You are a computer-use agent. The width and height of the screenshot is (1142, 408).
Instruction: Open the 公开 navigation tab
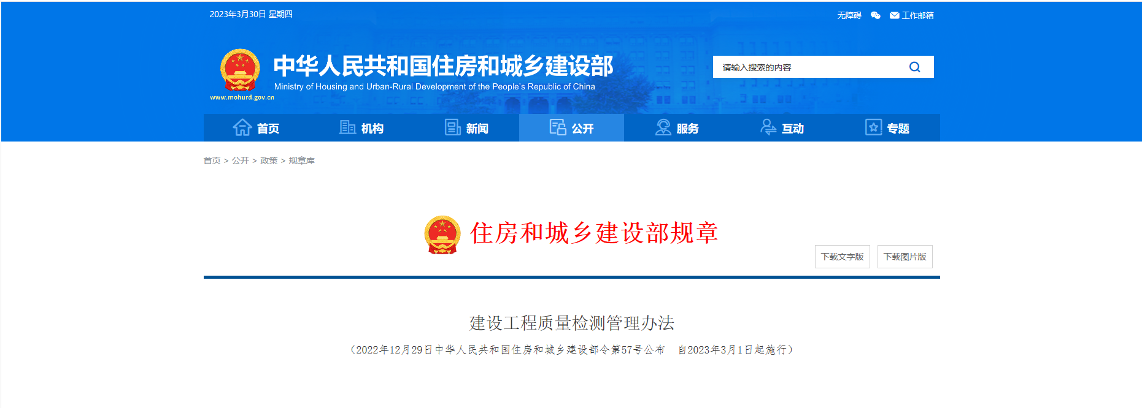(571, 128)
